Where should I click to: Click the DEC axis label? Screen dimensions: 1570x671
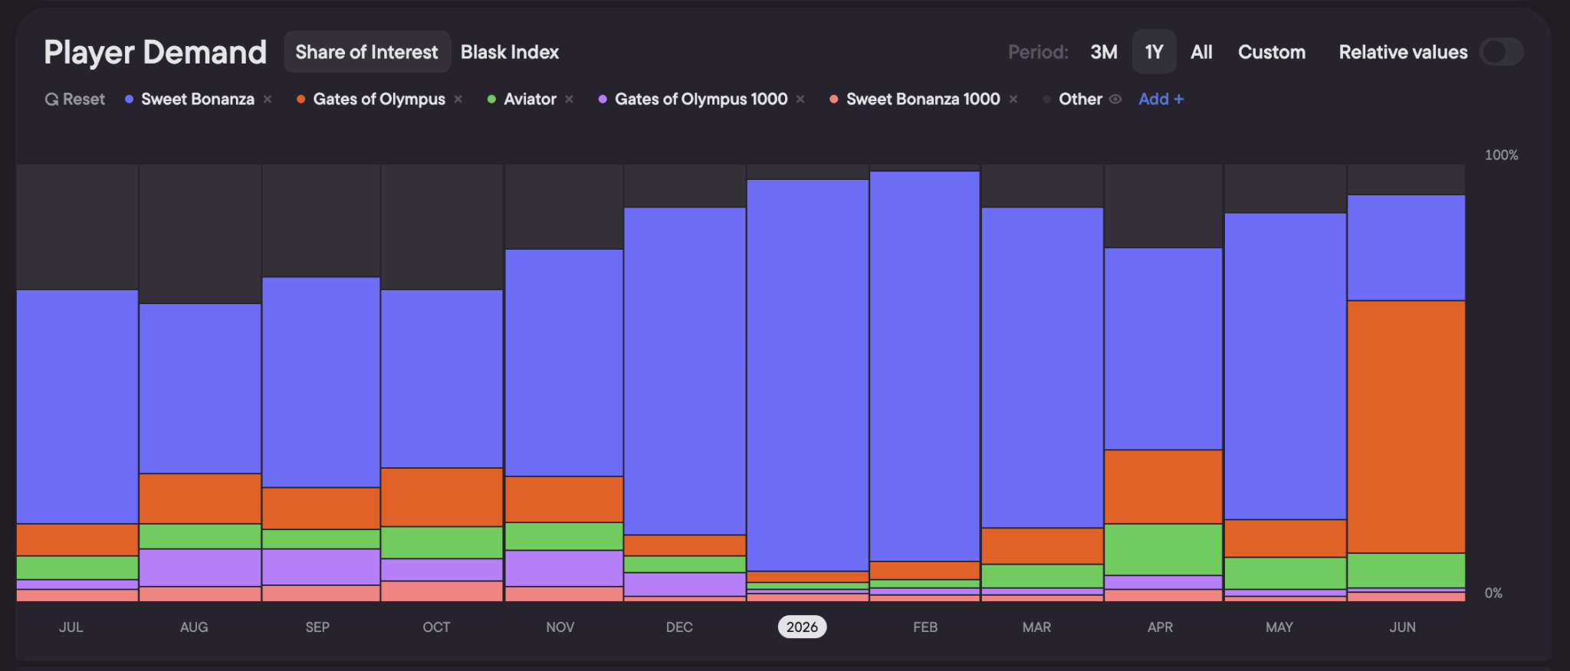pyautogui.click(x=679, y=627)
